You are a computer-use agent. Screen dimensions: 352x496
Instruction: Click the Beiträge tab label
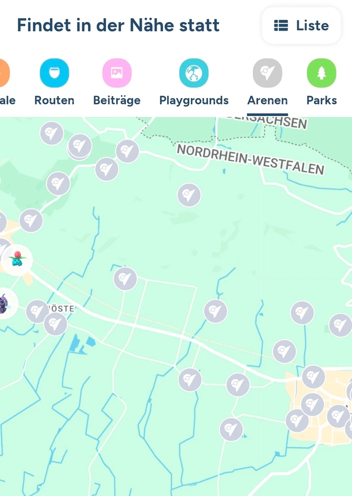117,100
